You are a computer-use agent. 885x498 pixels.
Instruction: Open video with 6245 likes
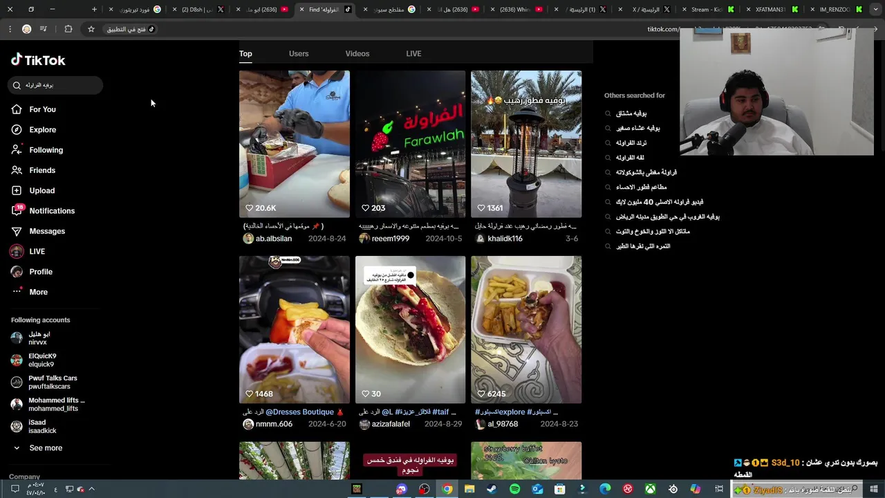point(526,329)
